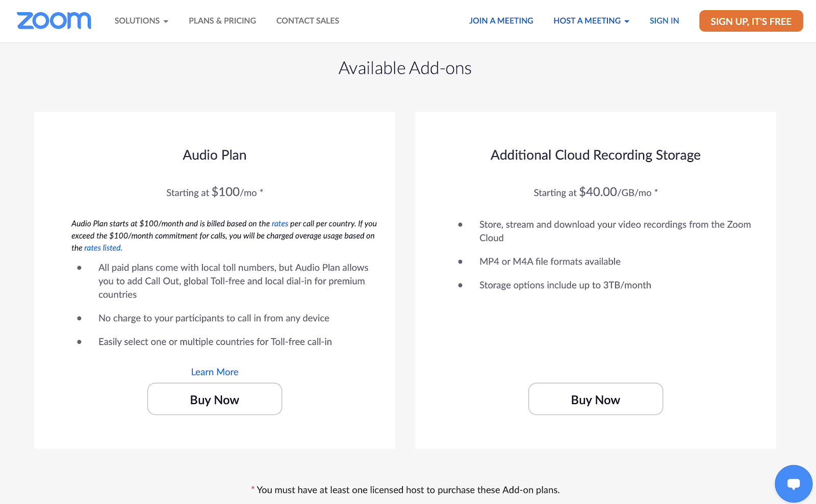Click 'MP4 or M4A file formats available'

click(550, 261)
